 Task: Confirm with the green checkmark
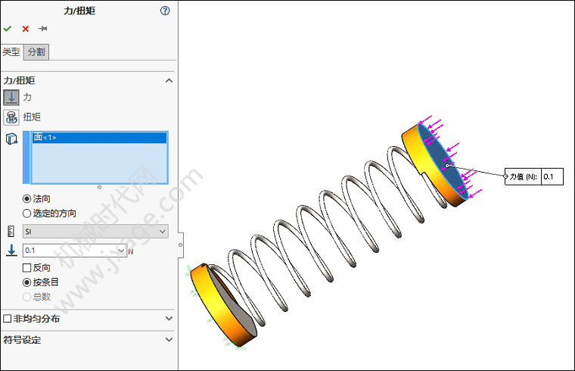point(8,29)
